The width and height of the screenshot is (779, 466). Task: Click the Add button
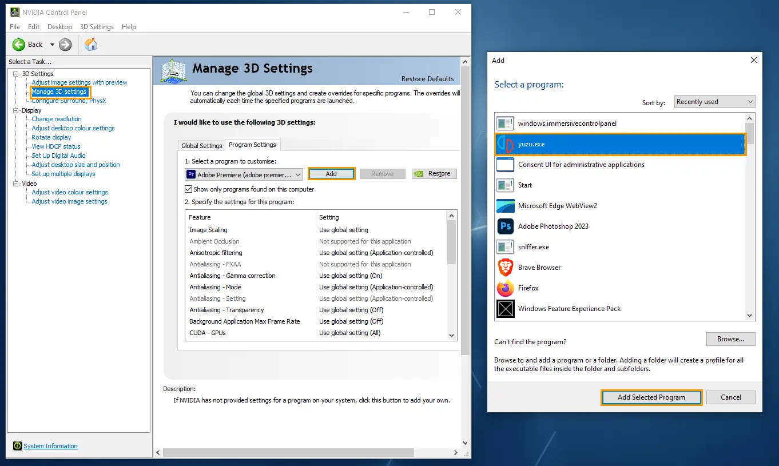[331, 174]
